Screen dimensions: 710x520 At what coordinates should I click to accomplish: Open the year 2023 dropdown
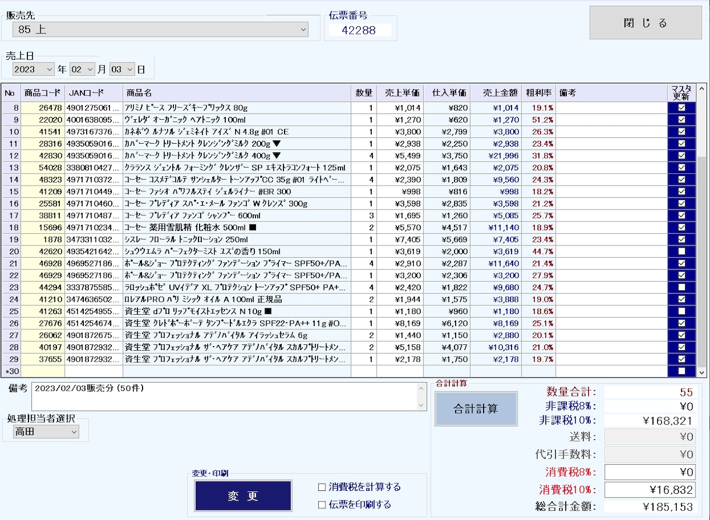click(x=34, y=69)
